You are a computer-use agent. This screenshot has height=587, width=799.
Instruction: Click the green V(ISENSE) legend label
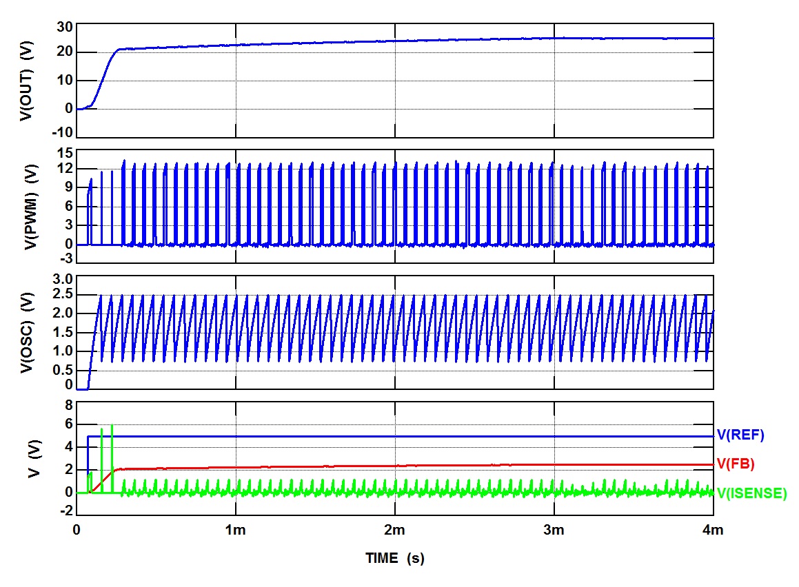(x=751, y=493)
